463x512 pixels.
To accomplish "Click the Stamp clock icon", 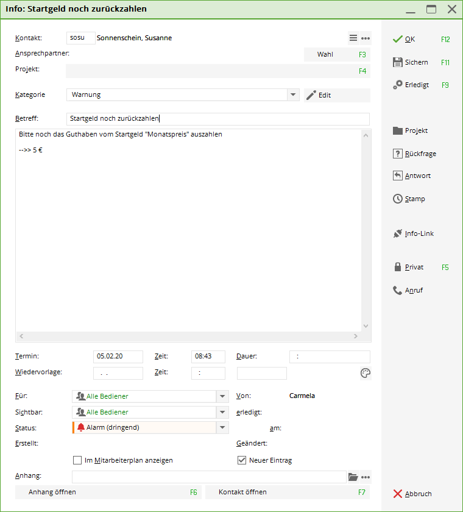I will (398, 199).
